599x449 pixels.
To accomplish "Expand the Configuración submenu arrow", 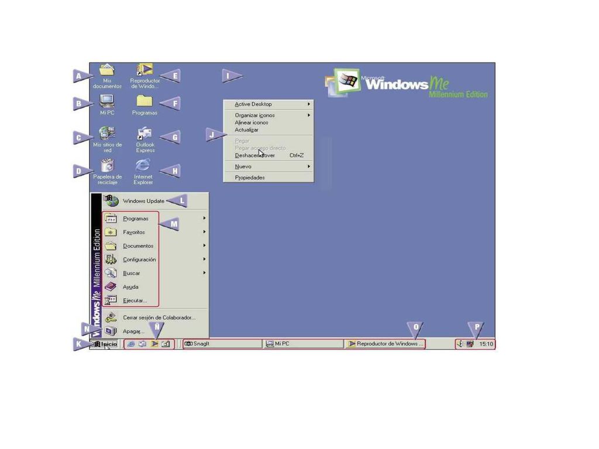I will tap(204, 259).
